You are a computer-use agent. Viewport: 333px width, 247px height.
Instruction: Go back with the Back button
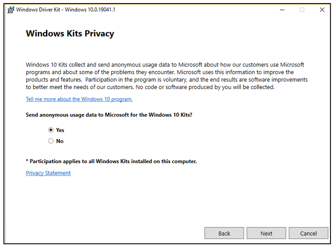pos(224,233)
